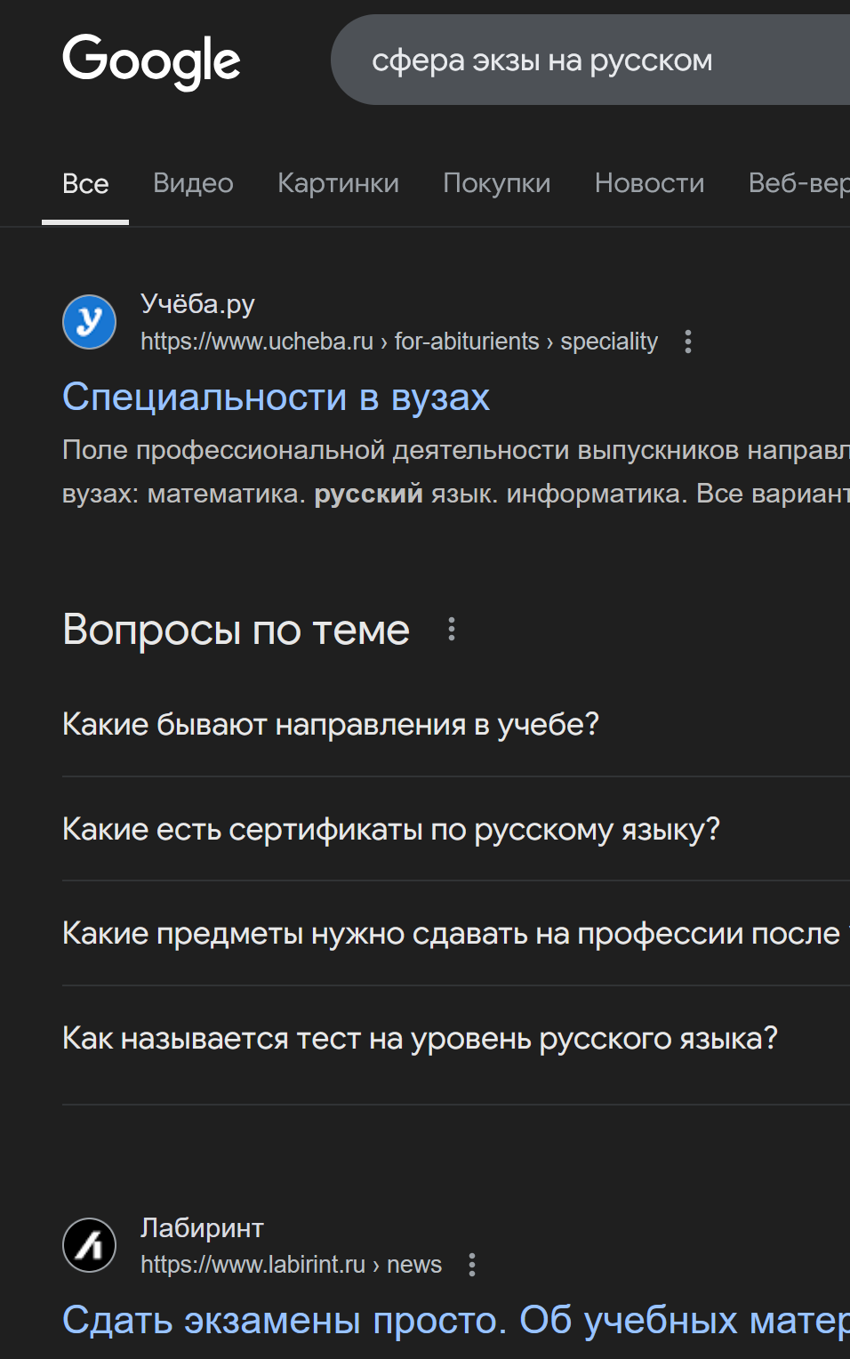850x1359 pixels.
Task: Expand question Какие предметы нужно сдавать
Action: click(456, 934)
